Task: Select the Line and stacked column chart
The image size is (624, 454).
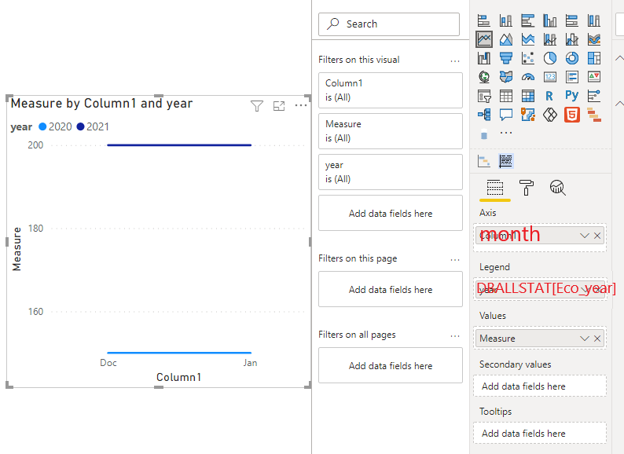Action: (550, 39)
